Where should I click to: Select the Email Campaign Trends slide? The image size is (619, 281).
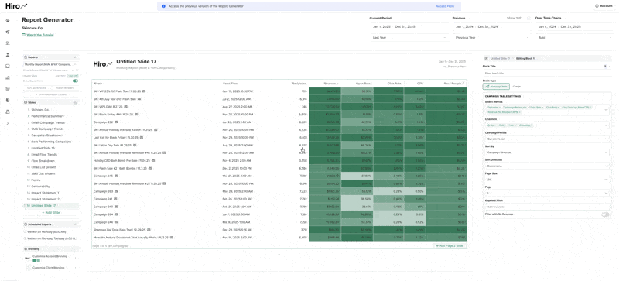[x=47, y=122]
